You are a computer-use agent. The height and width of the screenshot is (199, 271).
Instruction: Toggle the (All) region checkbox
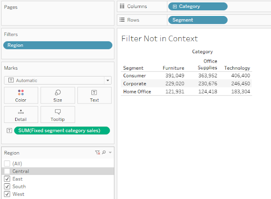click(x=7, y=164)
